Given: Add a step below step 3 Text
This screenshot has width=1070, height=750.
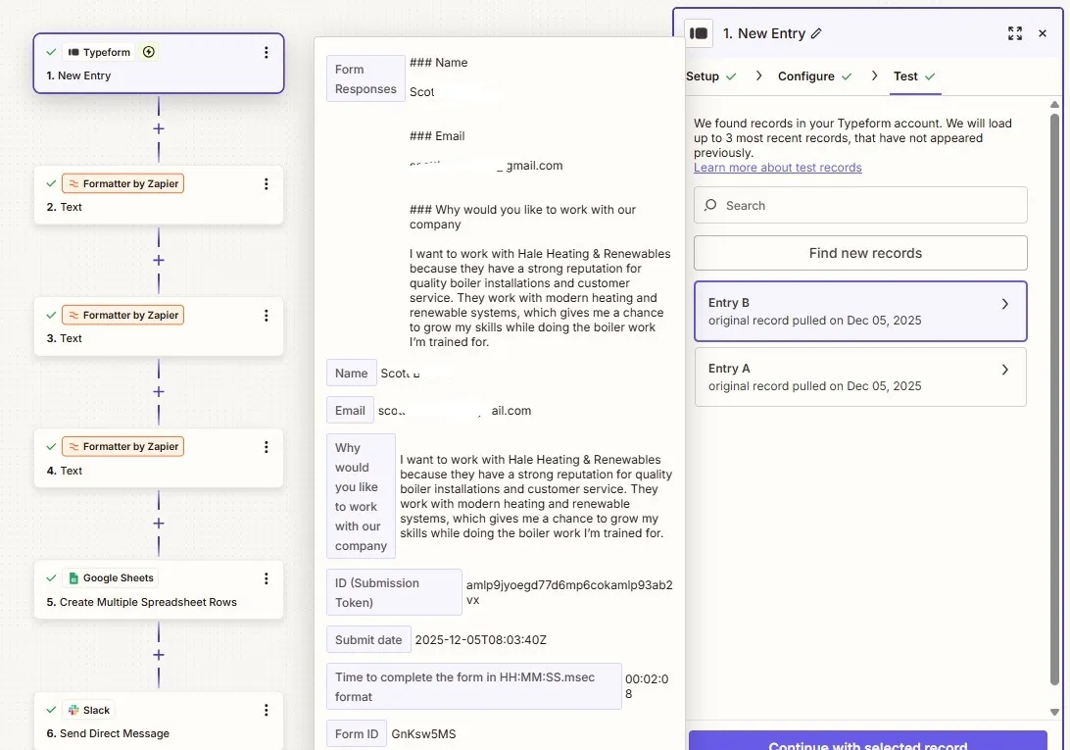Looking at the screenshot, I should (x=159, y=392).
